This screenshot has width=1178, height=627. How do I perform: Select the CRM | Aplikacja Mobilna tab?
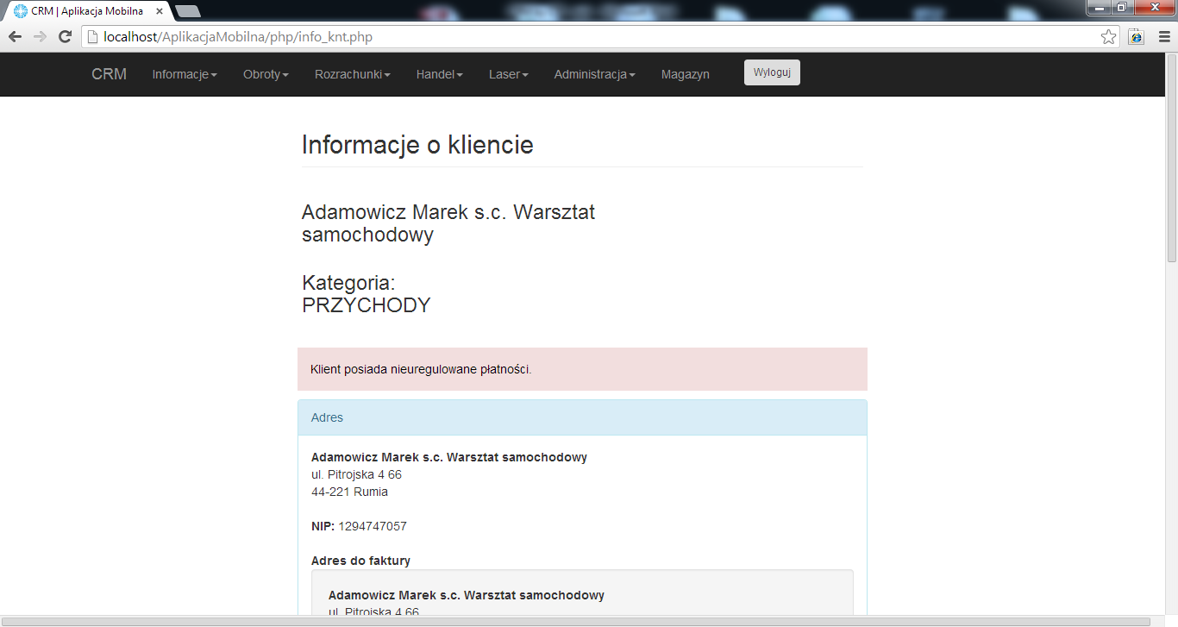pos(86,11)
